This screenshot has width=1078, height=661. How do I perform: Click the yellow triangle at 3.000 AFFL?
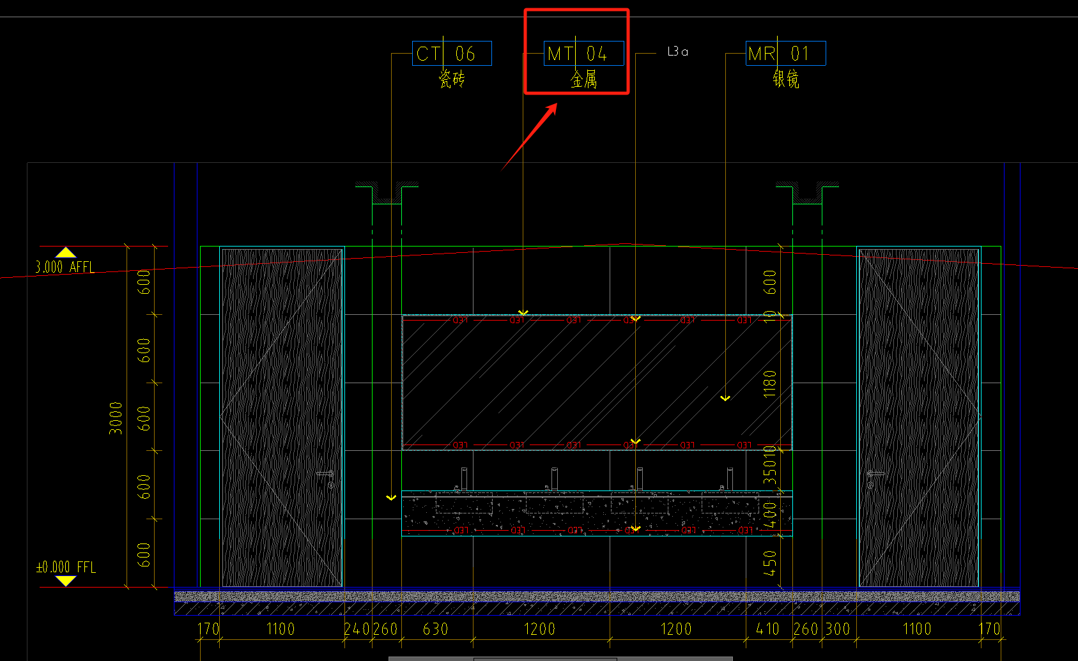pyautogui.click(x=65, y=252)
